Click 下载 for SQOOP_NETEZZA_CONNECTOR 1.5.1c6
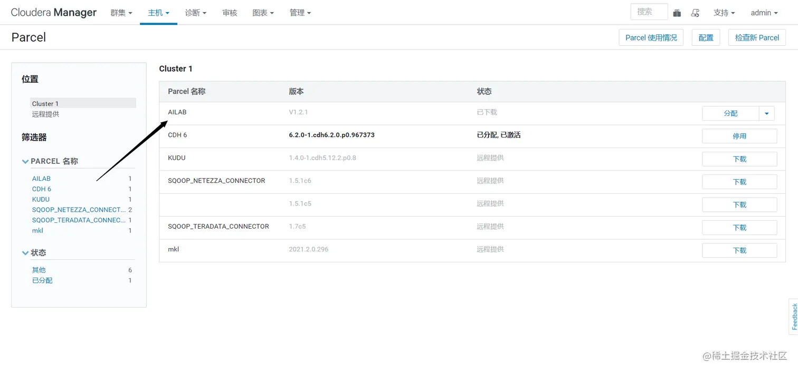This screenshot has height=372, width=798. point(739,182)
